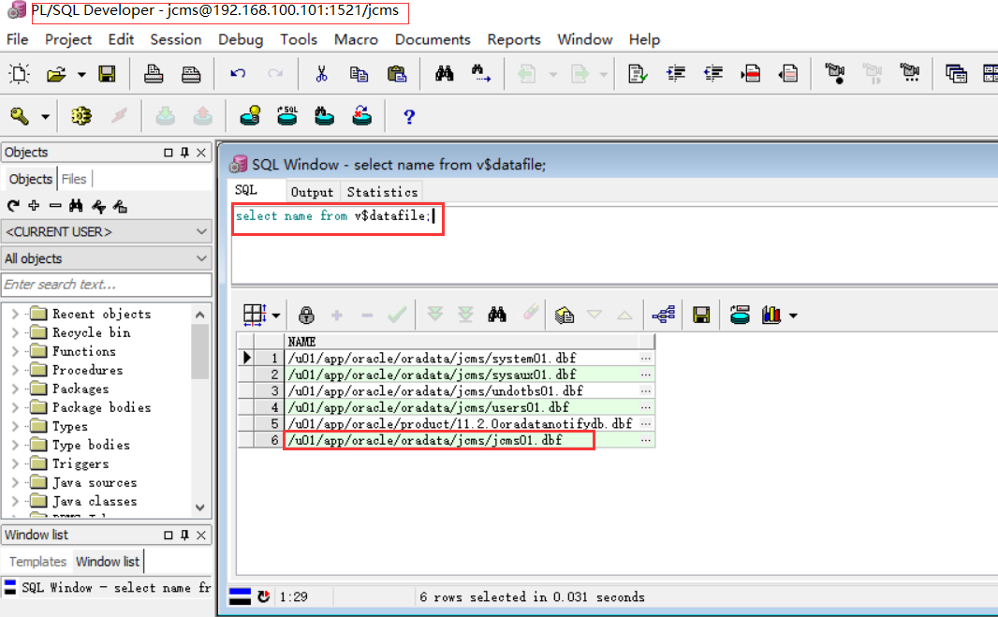This screenshot has height=617, width=998.
Task: Click the Copy icon in toolbar
Action: [x=359, y=74]
